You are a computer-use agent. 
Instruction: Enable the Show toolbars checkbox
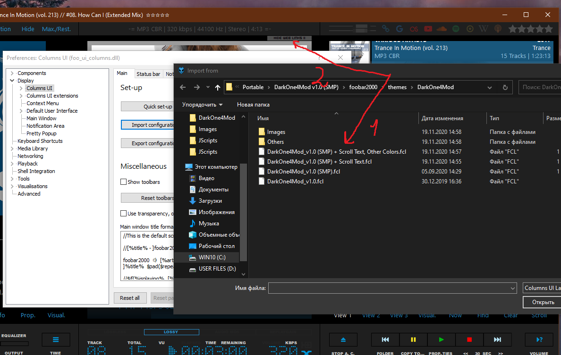[123, 182]
